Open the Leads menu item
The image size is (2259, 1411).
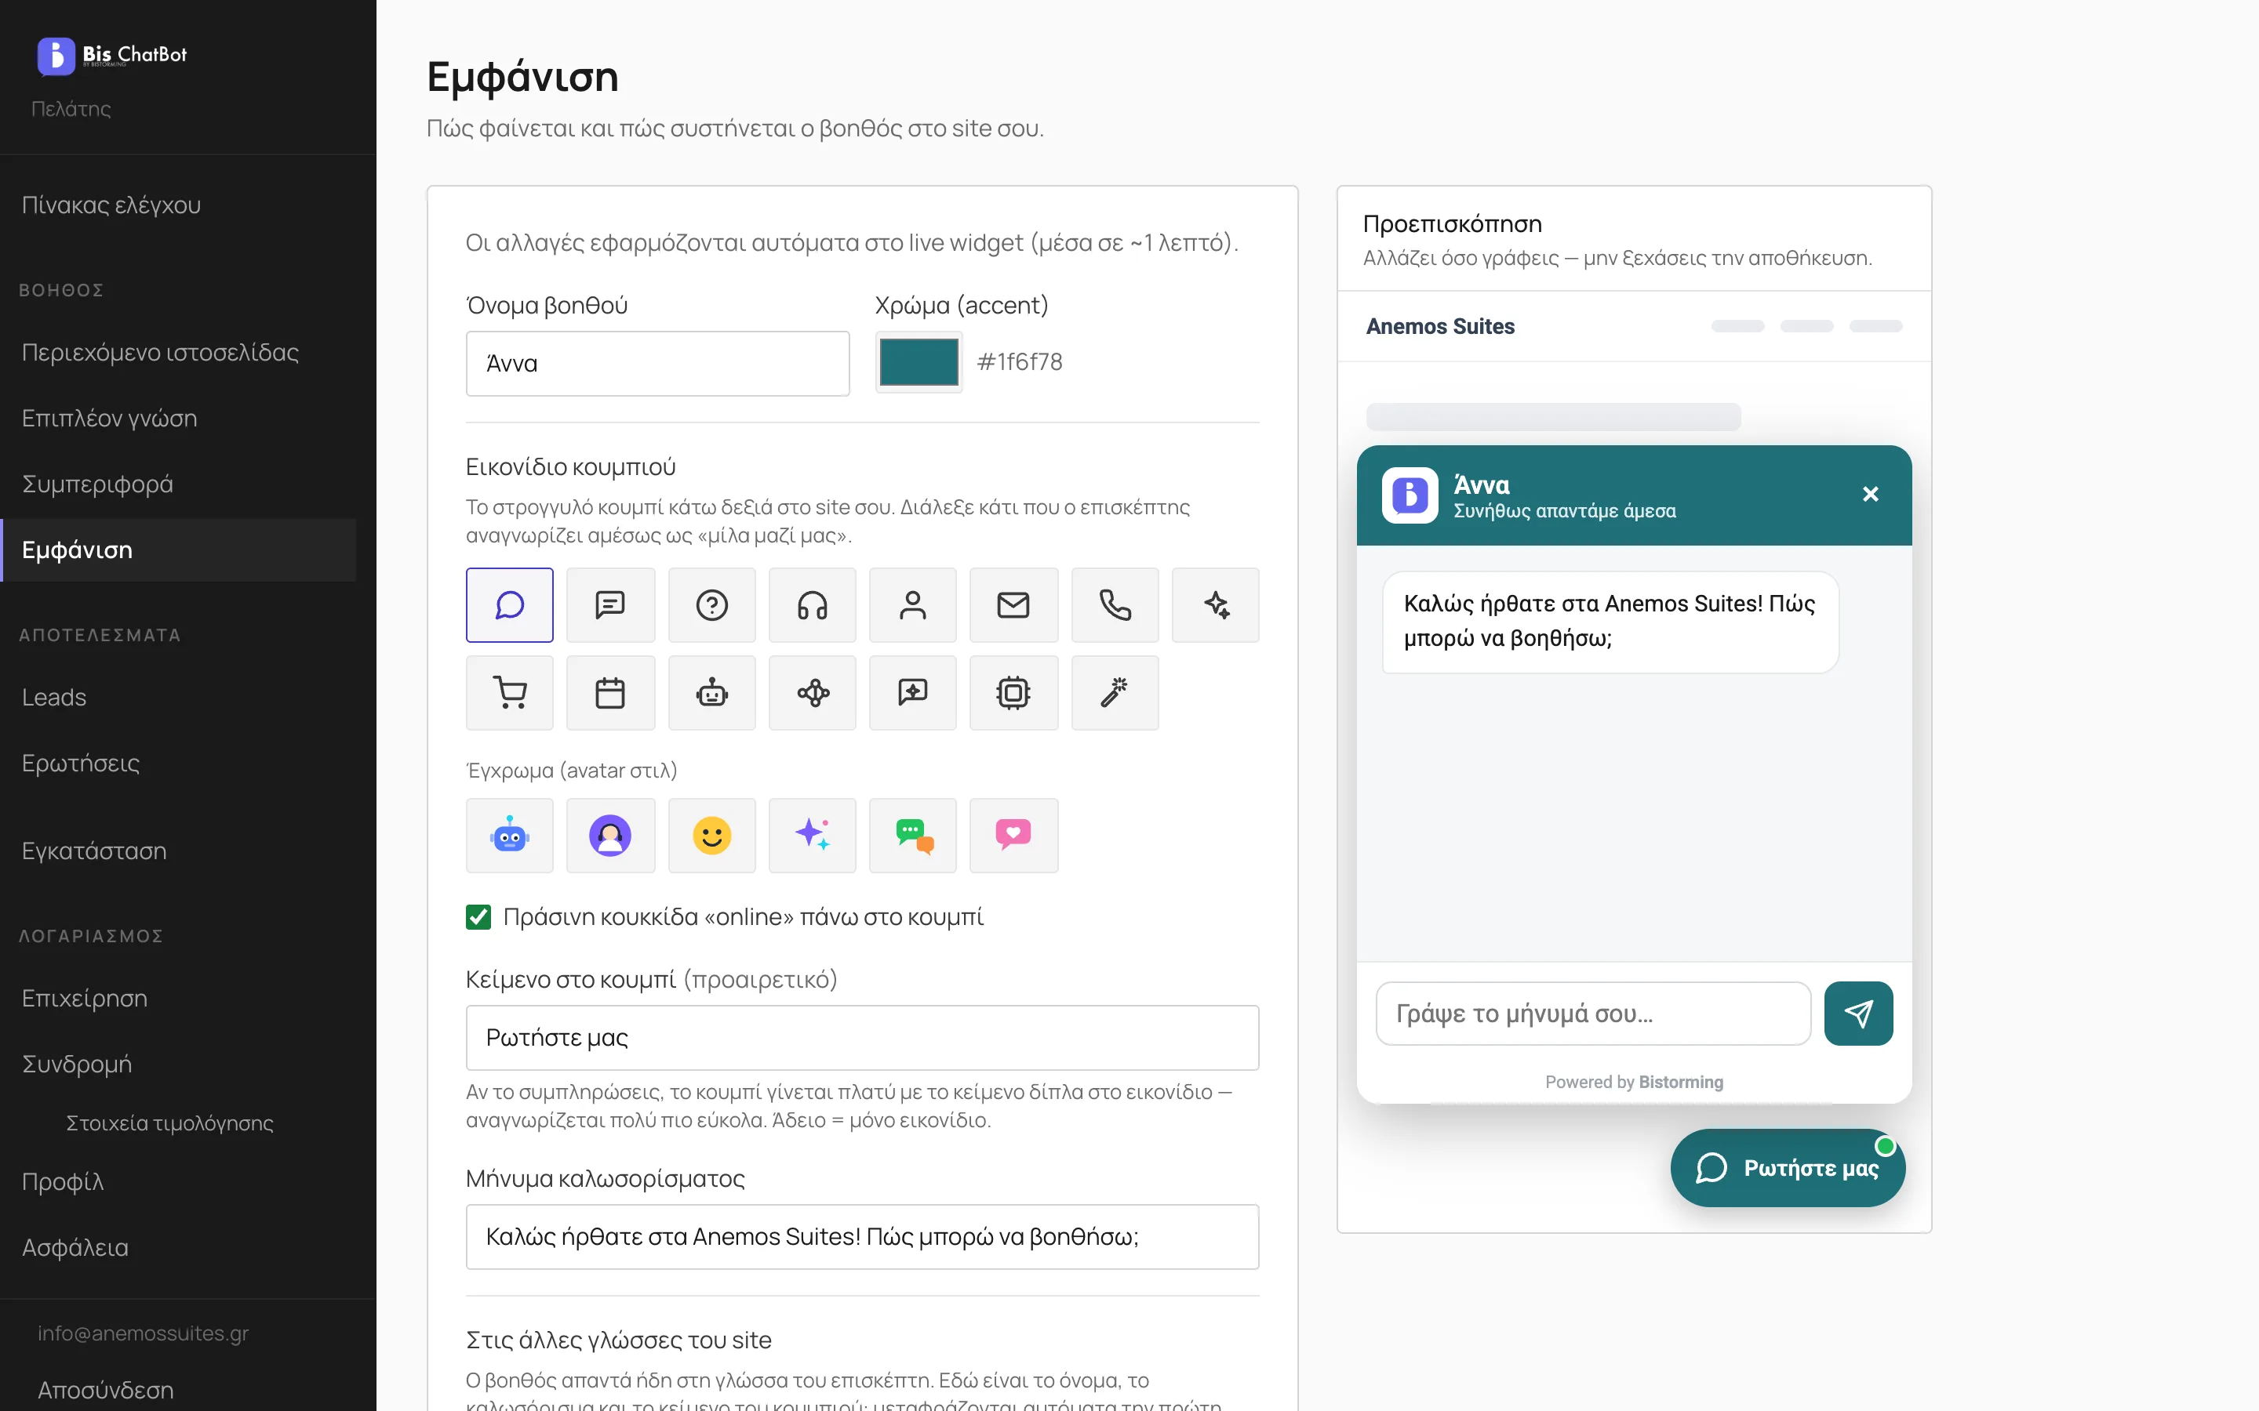(x=54, y=697)
